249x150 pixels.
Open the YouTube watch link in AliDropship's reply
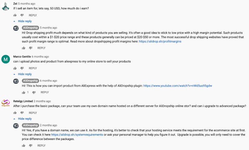178,85
